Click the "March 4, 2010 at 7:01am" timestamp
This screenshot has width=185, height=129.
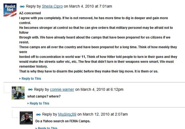click(x=91, y=6)
